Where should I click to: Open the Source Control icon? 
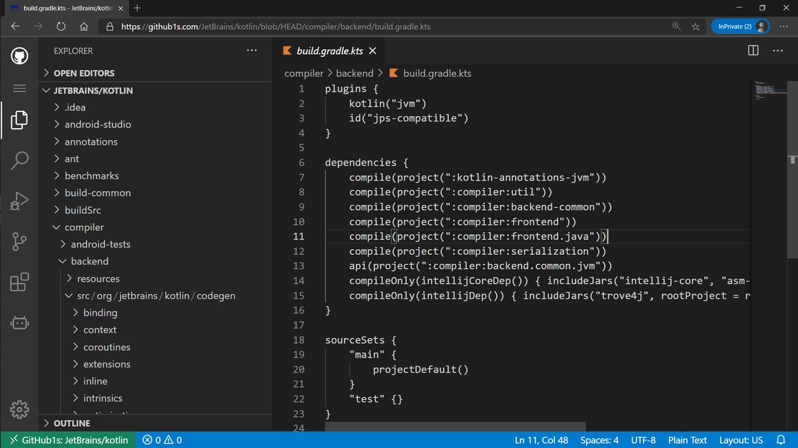click(x=19, y=242)
